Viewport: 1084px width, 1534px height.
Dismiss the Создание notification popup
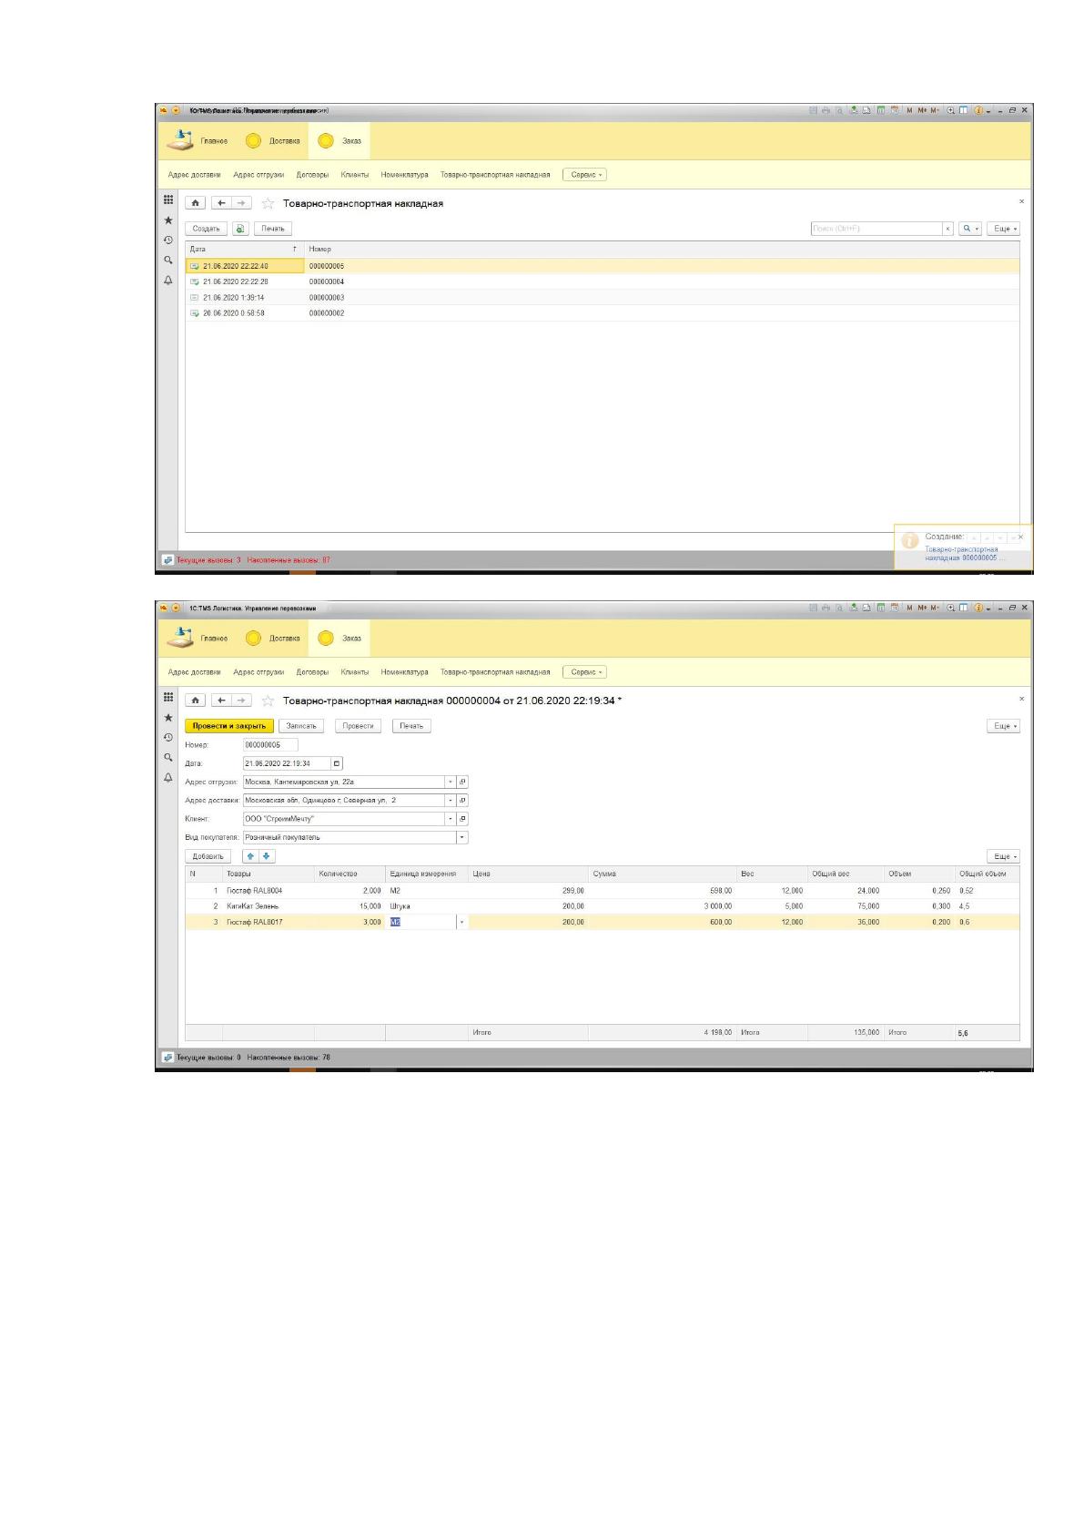(x=1020, y=537)
